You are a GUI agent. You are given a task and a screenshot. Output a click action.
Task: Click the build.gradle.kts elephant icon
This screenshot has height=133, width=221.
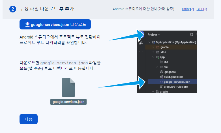[x=162, y=77]
